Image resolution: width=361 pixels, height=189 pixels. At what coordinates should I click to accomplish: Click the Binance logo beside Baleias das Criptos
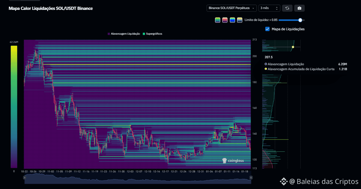click(x=284, y=182)
